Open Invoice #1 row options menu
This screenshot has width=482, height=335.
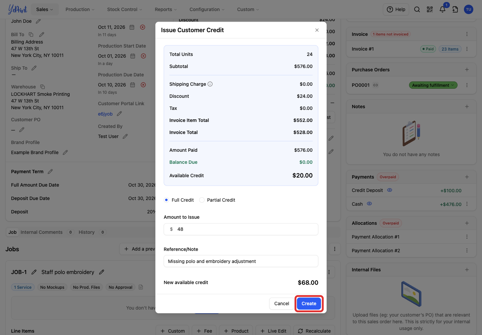point(467,49)
